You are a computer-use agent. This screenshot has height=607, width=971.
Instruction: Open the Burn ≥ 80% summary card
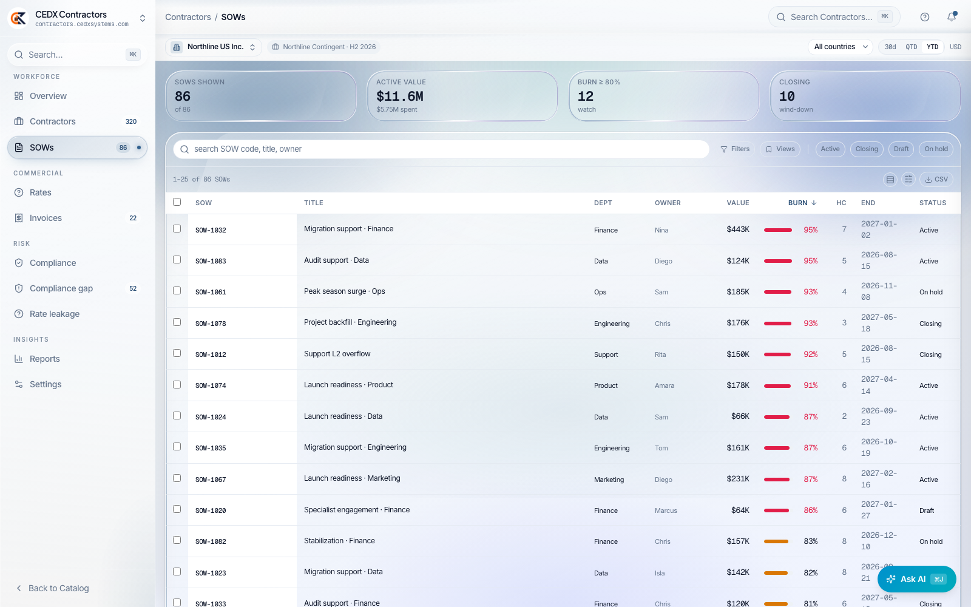(x=664, y=97)
